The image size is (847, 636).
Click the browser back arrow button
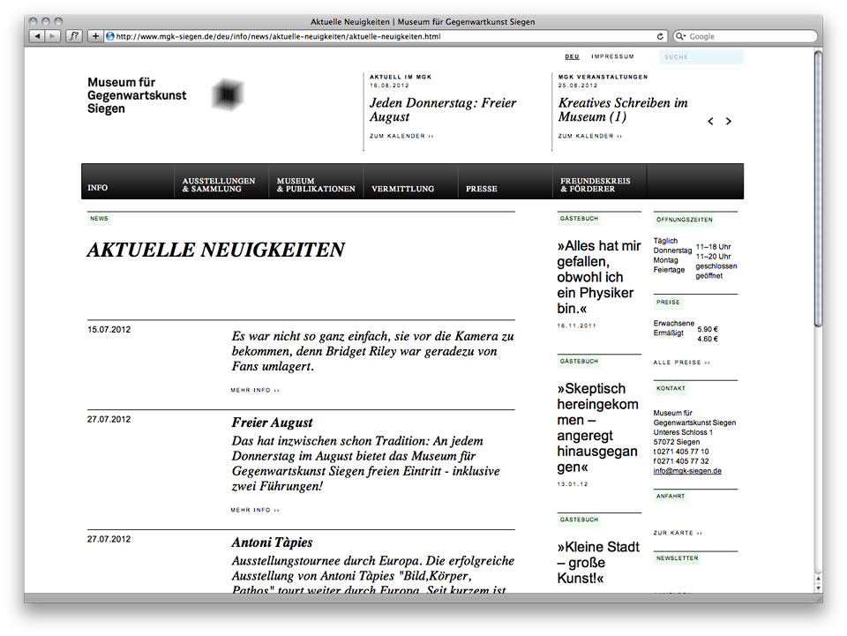pyautogui.click(x=37, y=36)
